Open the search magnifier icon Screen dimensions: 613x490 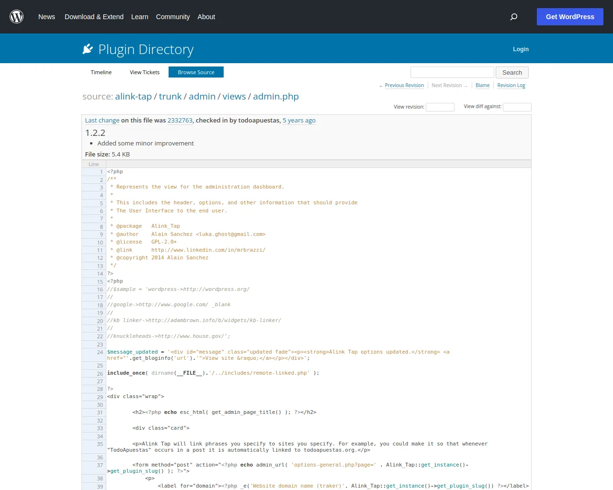514,17
